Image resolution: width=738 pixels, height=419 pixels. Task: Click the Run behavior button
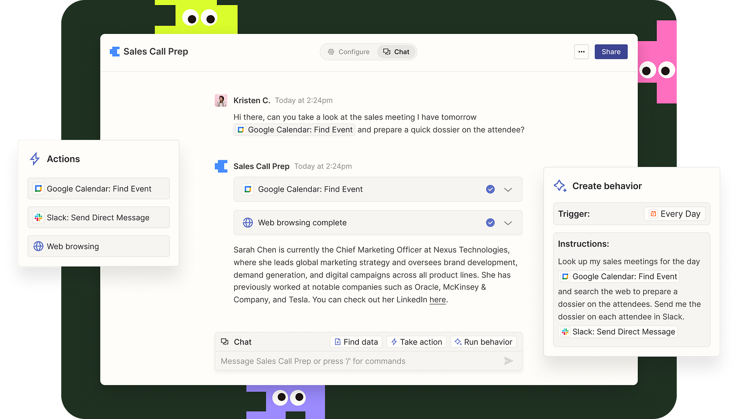[x=483, y=342]
